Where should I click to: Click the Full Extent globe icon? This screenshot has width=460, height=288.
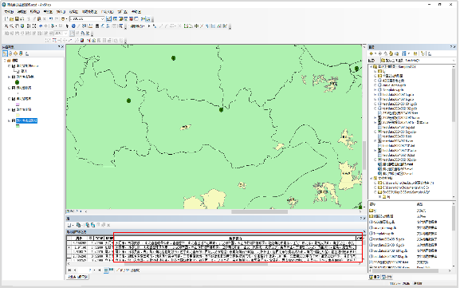point(22,26)
